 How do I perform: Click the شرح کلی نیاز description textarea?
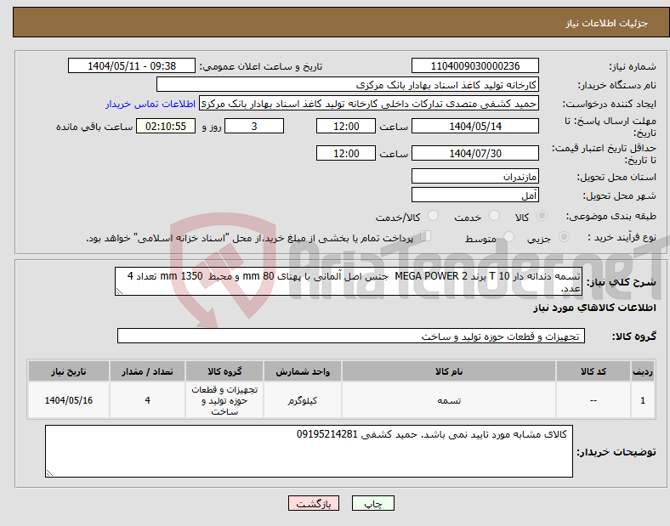[349, 281]
